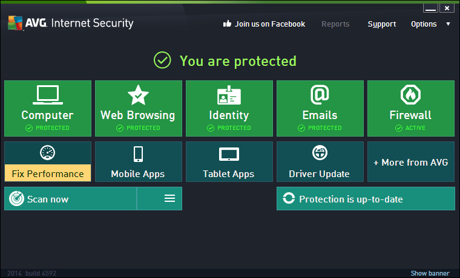The image size is (460, 278).
Task: Open the Mobile Apps phone icon
Action: pyautogui.click(x=138, y=154)
